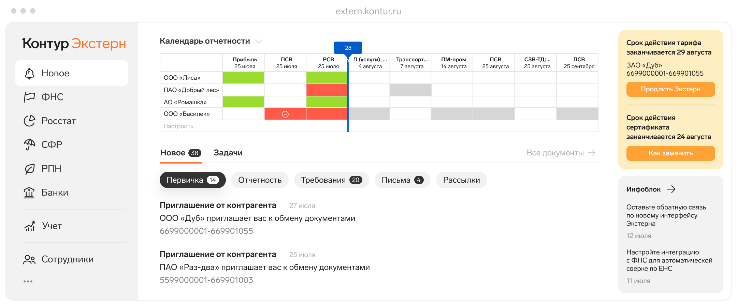Click the blue date 28 timeline marker
The width and height of the screenshot is (737, 306).
(348, 48)
